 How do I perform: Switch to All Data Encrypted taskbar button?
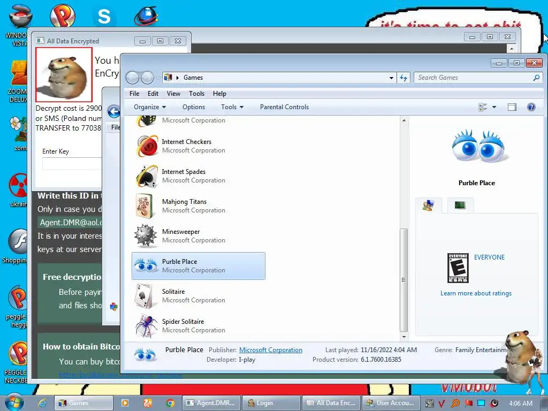click(x=331, y=403)
